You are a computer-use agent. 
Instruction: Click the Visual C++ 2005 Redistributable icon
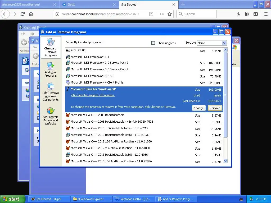point(68,115)
